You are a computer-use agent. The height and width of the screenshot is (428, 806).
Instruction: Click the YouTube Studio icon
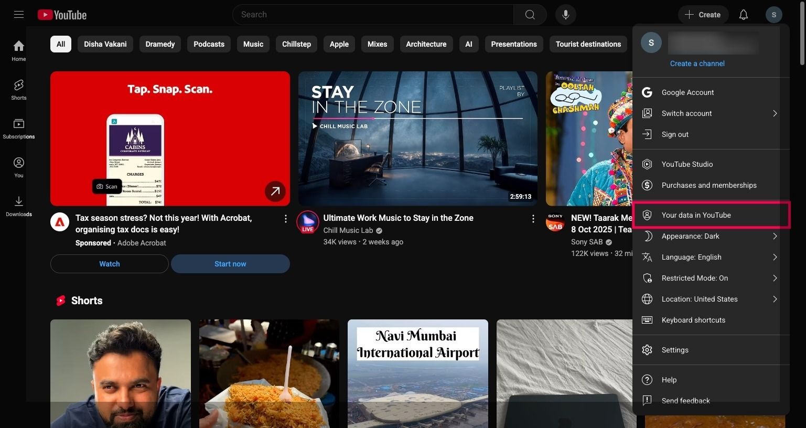[647, 164]
